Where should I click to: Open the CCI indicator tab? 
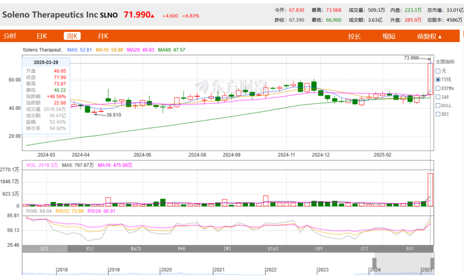(364, 249)
